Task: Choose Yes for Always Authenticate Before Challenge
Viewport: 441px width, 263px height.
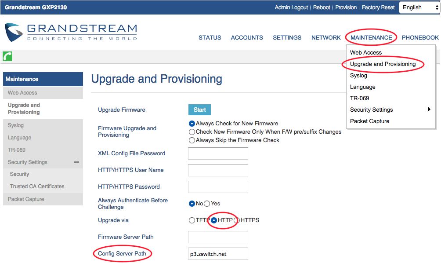Action: 207,204
